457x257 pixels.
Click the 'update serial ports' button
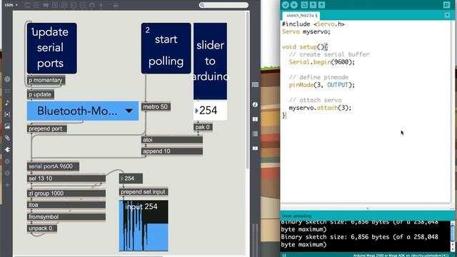click(52, 48)
